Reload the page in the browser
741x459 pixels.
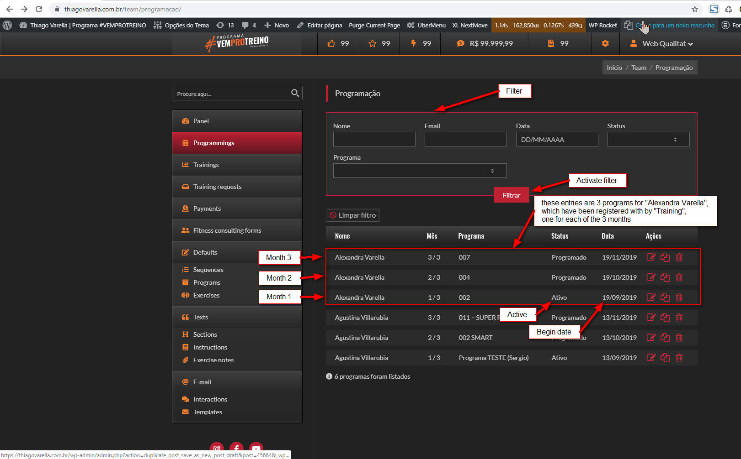39,9
